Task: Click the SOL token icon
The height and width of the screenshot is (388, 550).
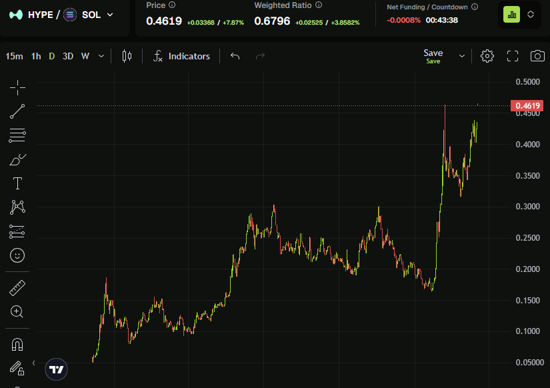Action: click(x=70, y=15)
